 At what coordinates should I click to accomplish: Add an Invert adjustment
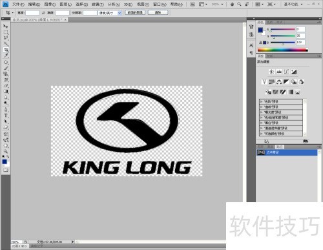(268, 92)
